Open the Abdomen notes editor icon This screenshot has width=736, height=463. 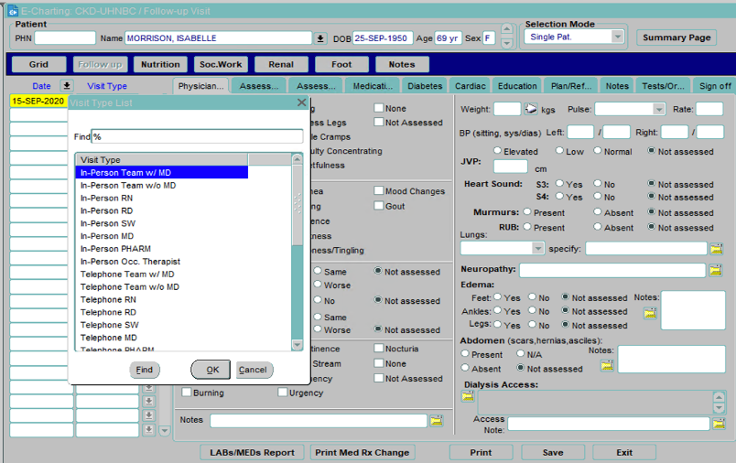pyautogui.click(x=606, y=366)
